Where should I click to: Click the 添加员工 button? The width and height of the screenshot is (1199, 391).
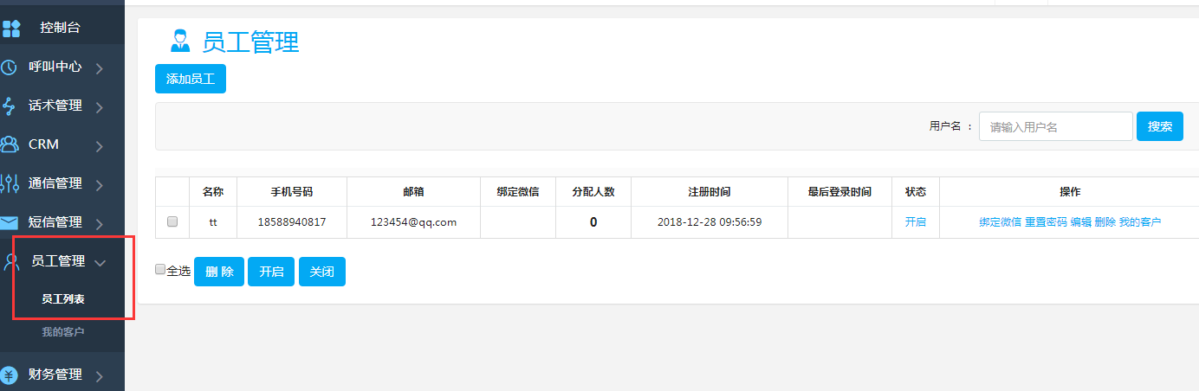(191, 79)
